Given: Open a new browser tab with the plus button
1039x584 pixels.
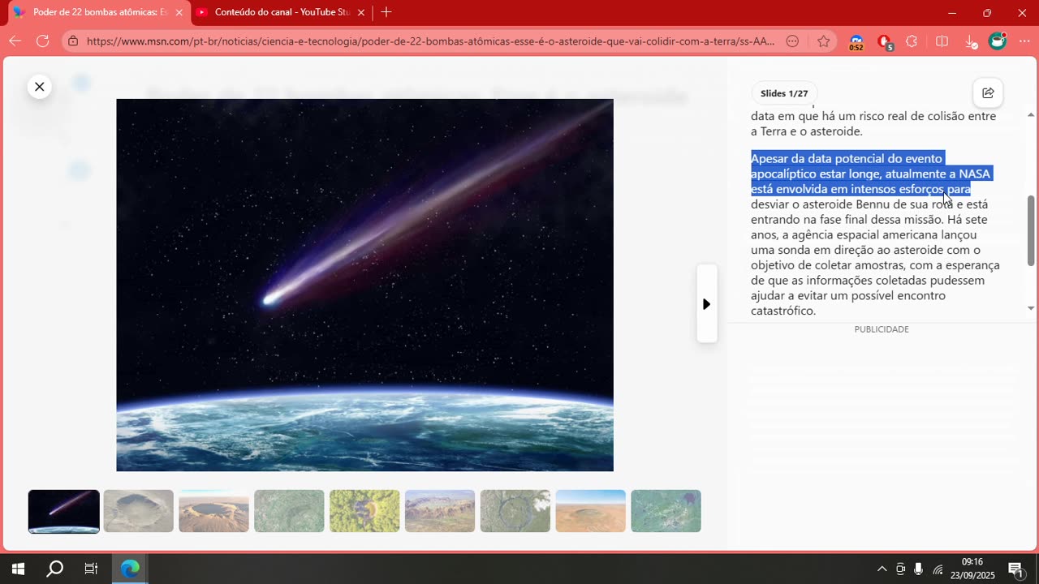Looking at the screenshot, I should pos(386,12).
